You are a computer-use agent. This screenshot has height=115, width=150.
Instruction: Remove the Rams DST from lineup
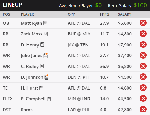pyautogui.click(x=143, y=109)
